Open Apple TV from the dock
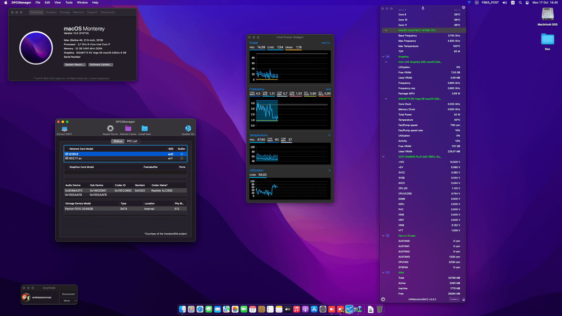Image resolution: width=562 pixels, height=316 pixels. tap(288, 309)
